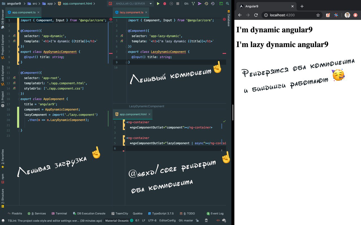Close lazy.component.ts tab
This screenshot has width=361, height=225.
coord(146,12)
